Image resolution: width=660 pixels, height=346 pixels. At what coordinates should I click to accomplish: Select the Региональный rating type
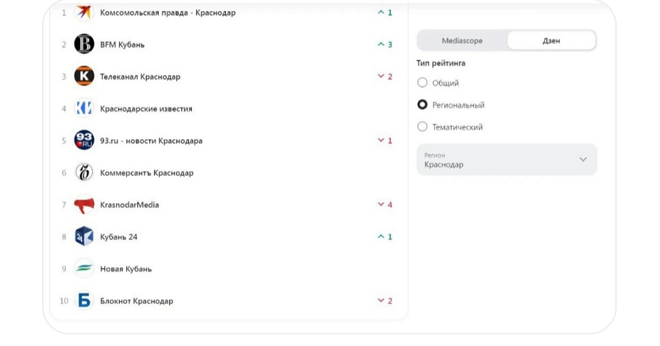tap(422, 105)
